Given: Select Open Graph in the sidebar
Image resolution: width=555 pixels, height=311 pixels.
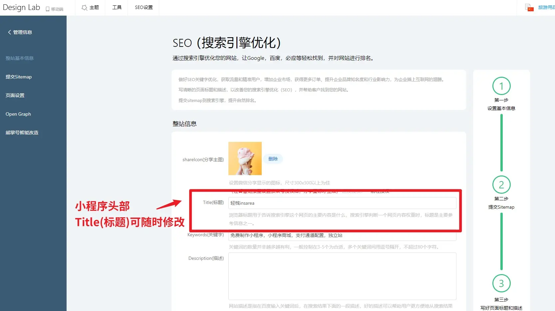Looking at the screenshot, I should point(18,114).
